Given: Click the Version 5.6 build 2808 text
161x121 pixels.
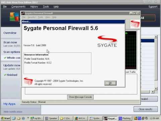Looking at the screenshot, I should [x=35, y=45].
